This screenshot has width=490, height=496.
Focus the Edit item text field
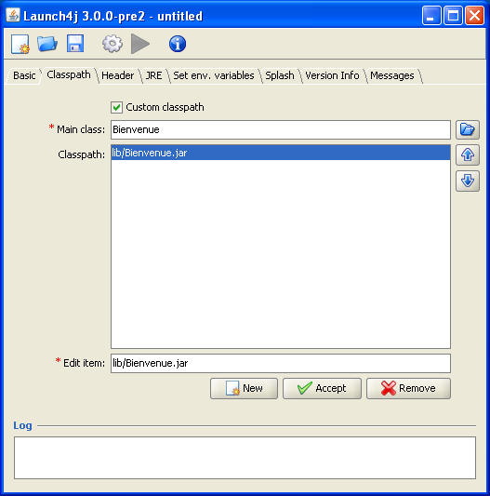(x=281, y=364)
